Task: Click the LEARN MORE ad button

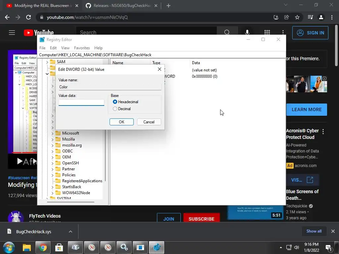Action: pos(307,109)
